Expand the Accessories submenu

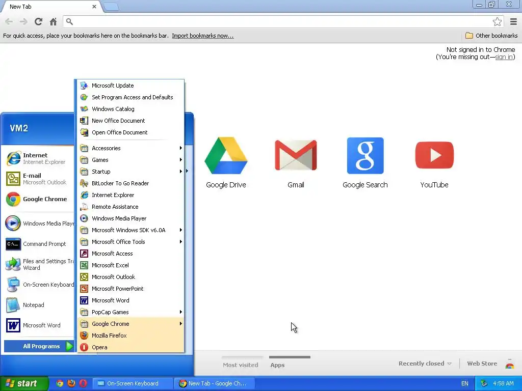click(131, 148)
